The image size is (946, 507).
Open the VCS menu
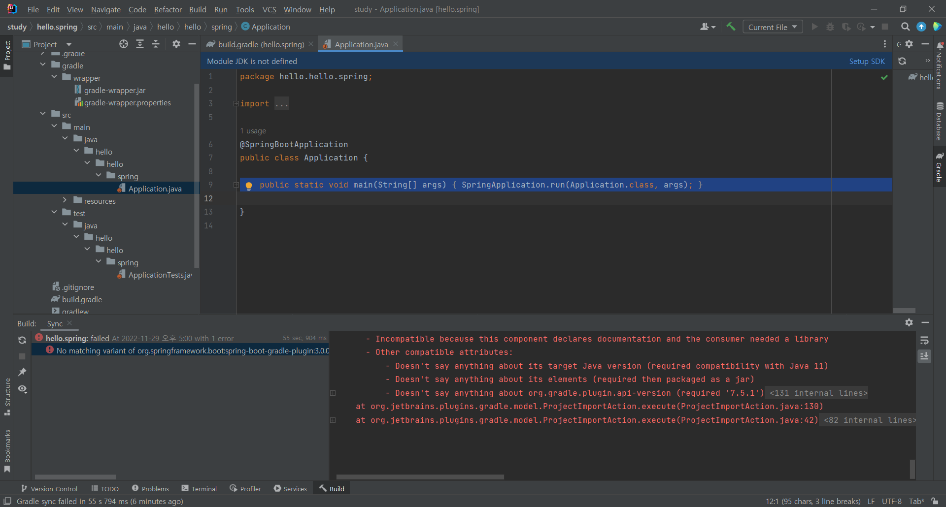coord(269,9)
